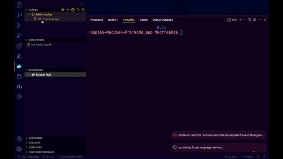Click the circular git-style icon below the bar chart icon

(x=19, y=97)
